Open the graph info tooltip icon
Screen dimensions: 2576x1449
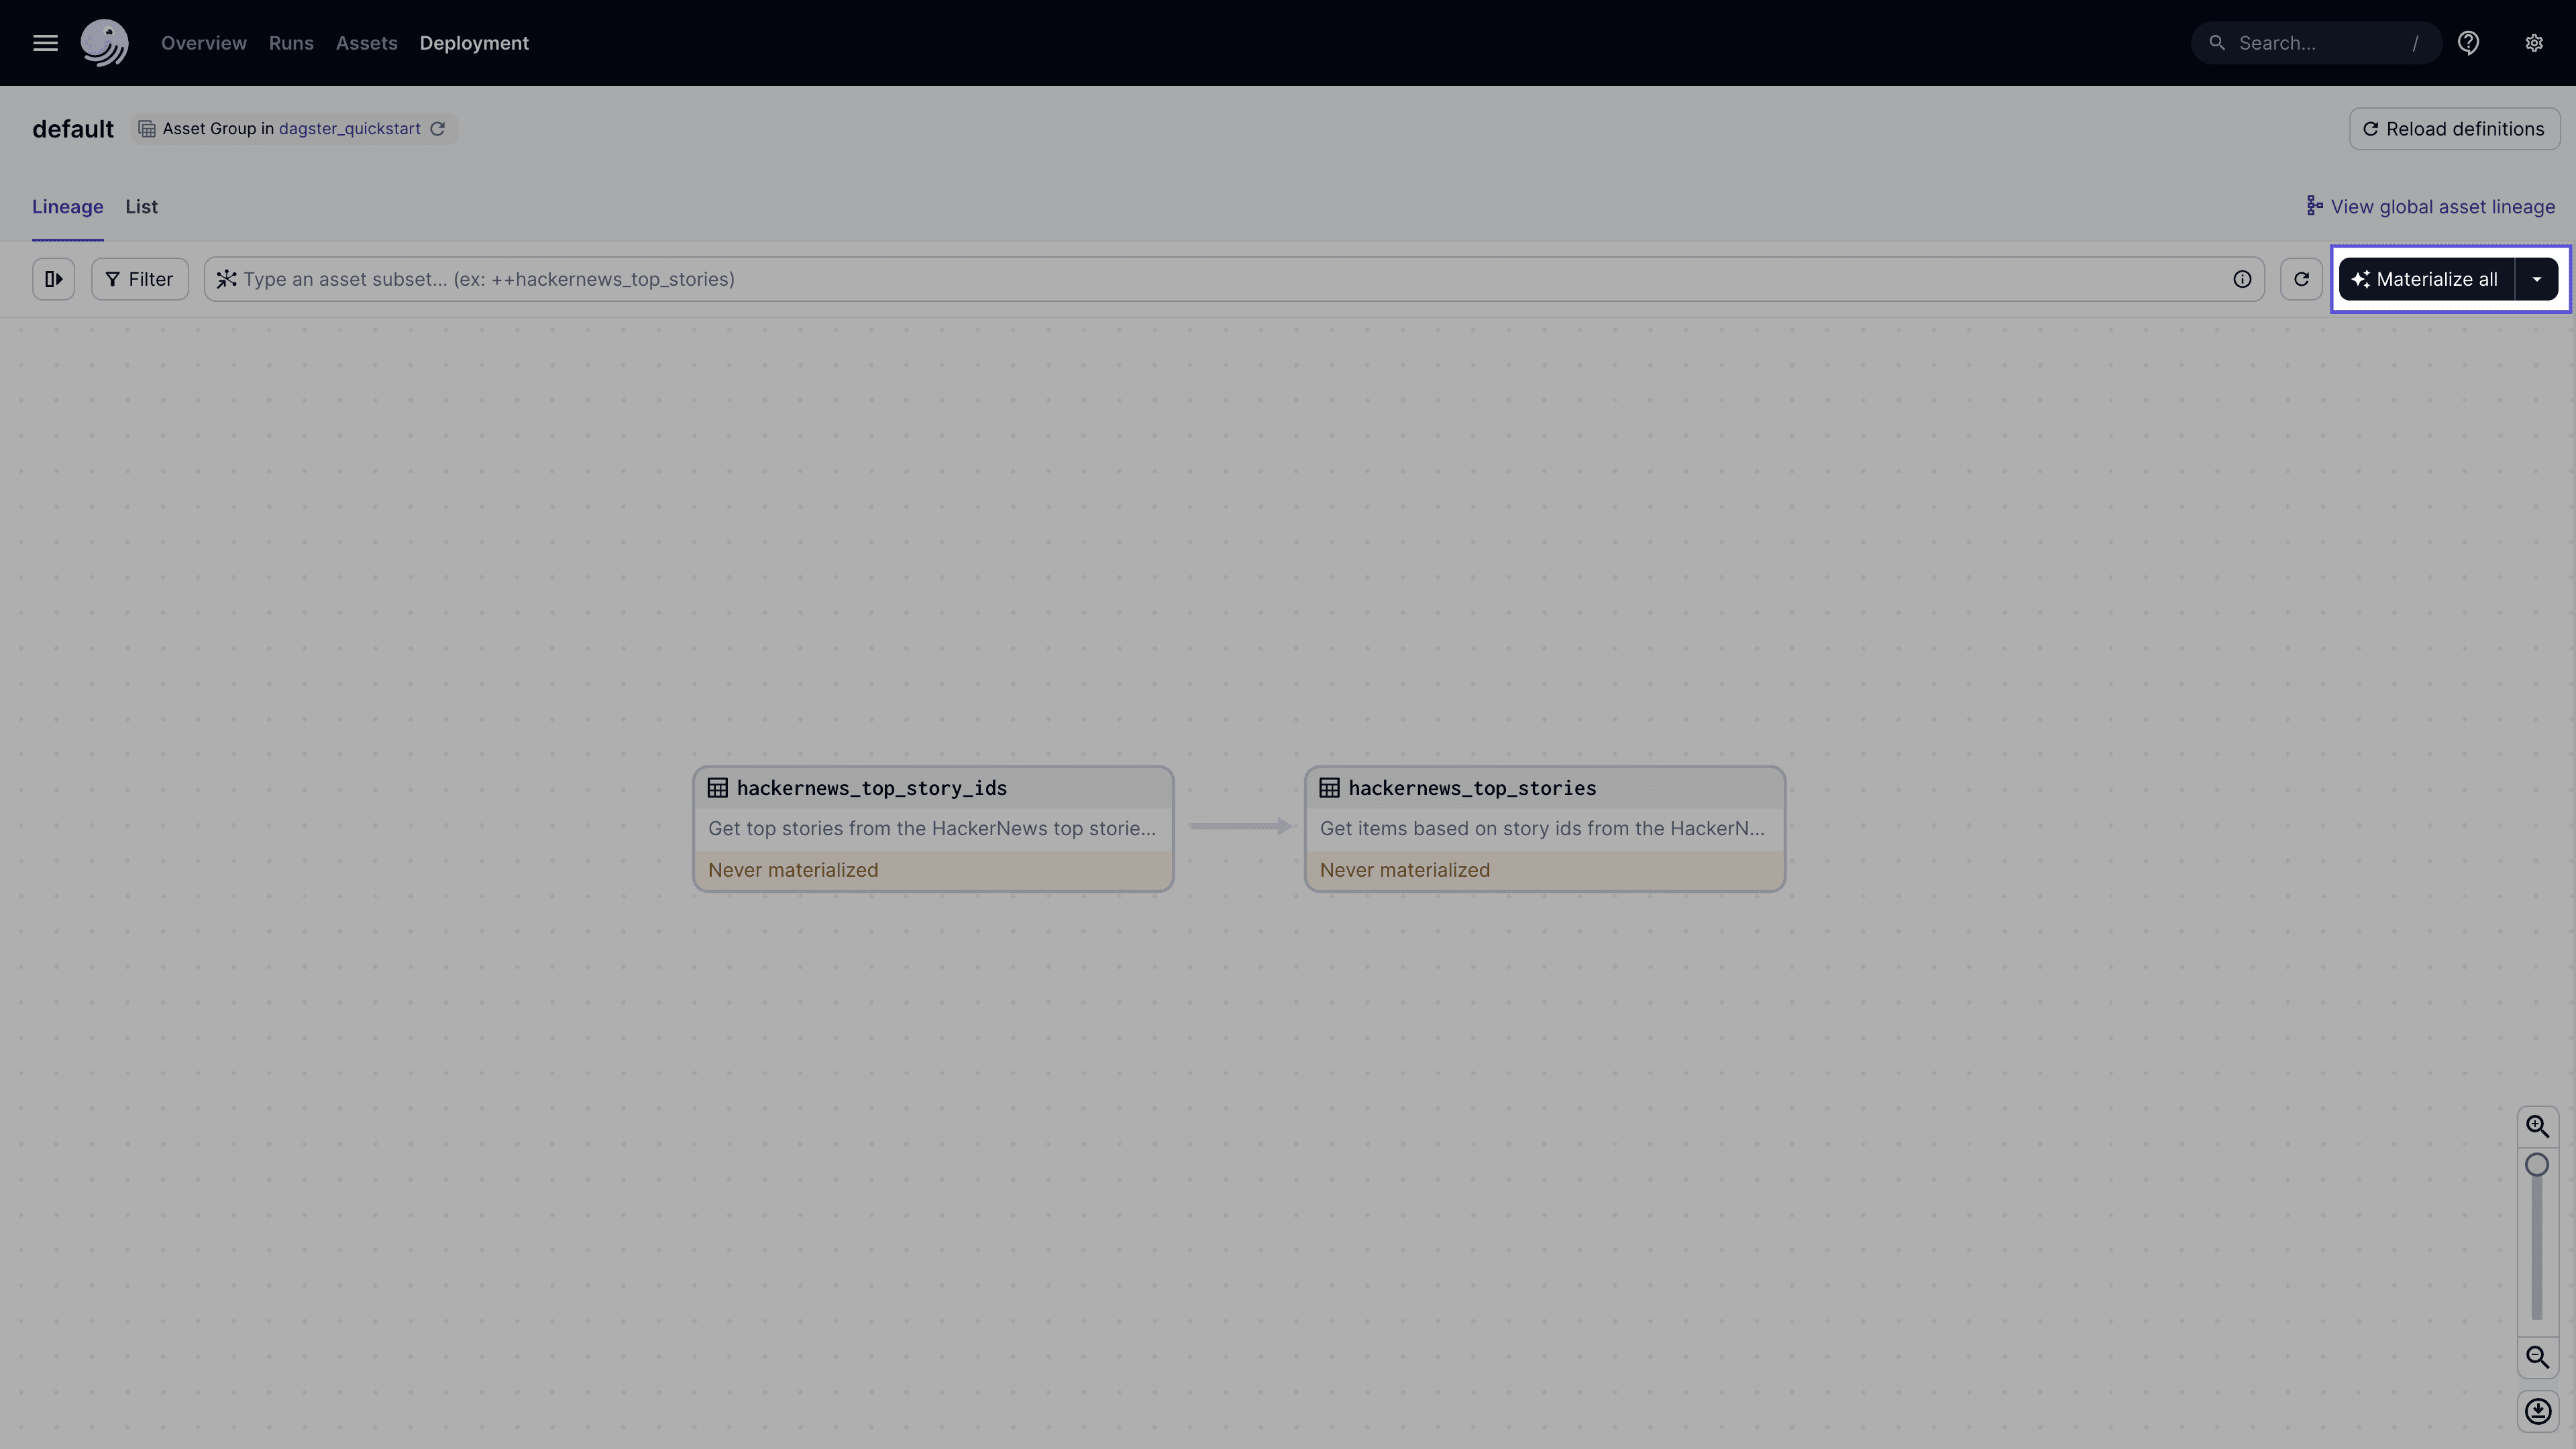pos(2243,279)
